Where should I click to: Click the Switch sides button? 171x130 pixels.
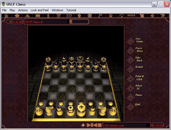tap(131, 70)
